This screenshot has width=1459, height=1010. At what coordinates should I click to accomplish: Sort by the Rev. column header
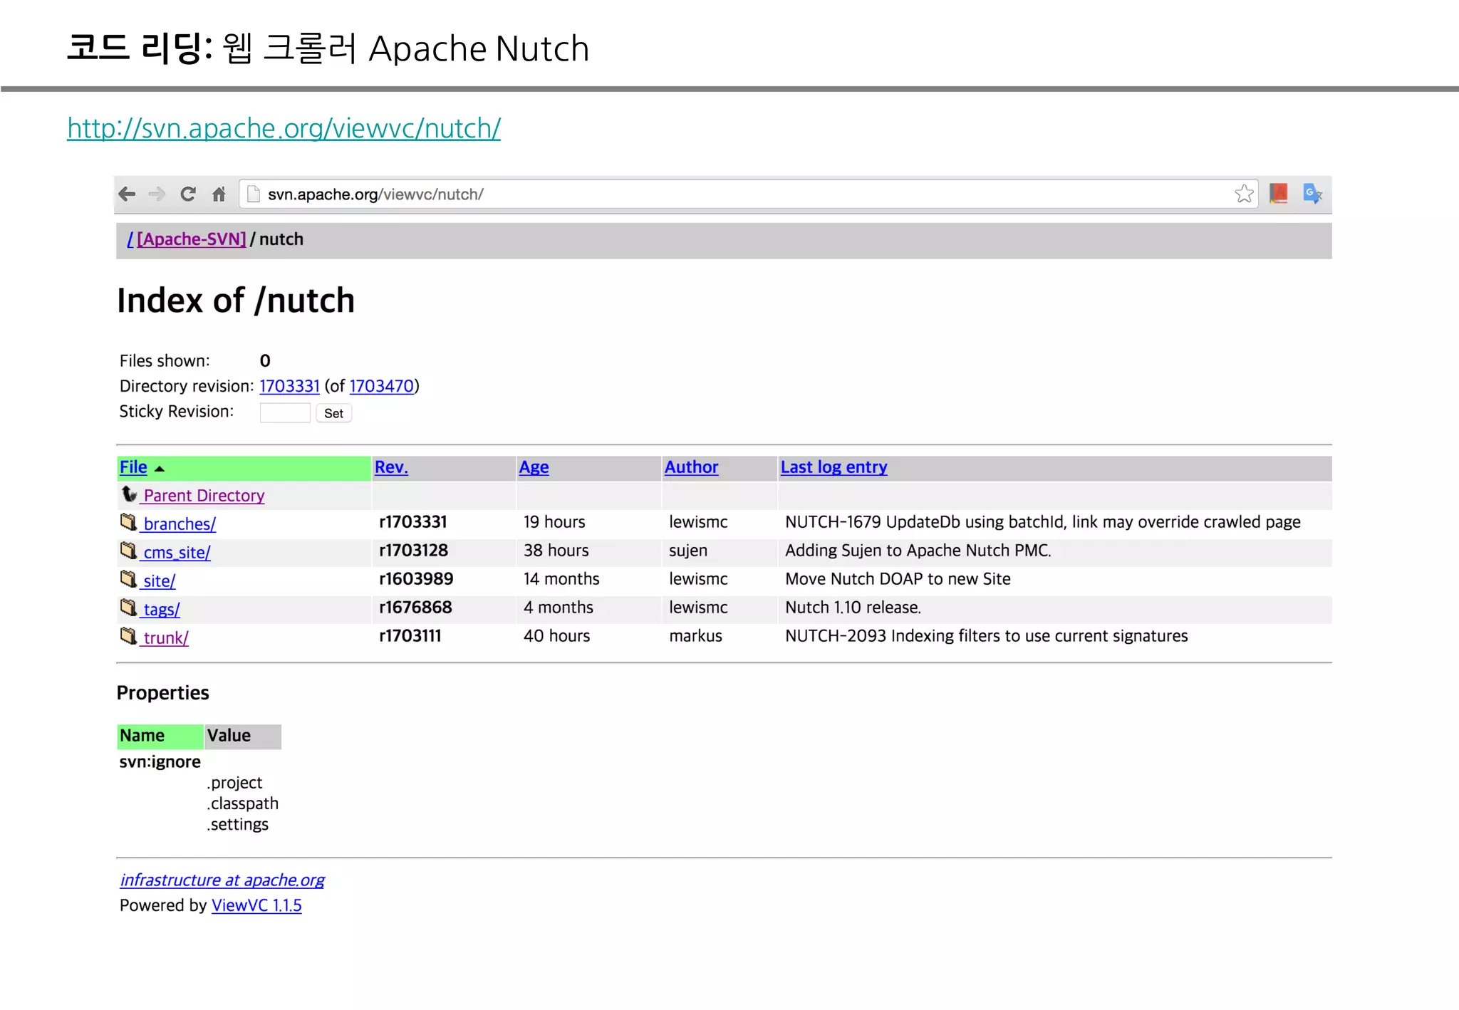point(391,467)
